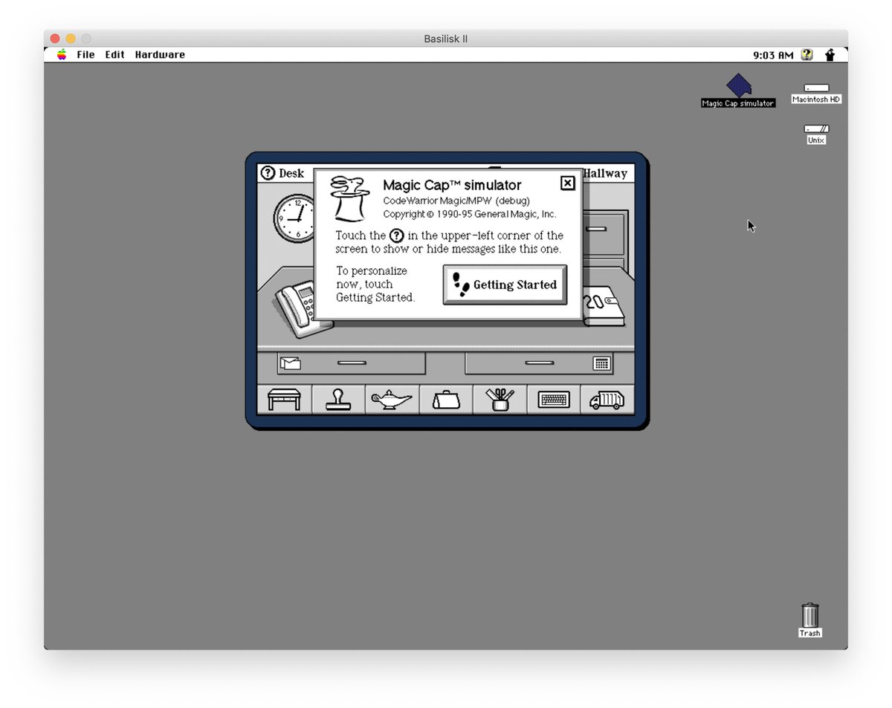
Task: Click the CodeWarrior Magic/MPW (debug) text
Action: point(456,201)
